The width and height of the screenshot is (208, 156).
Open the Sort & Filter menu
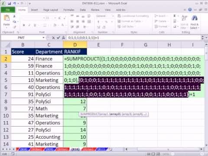(x=184, y=22)
